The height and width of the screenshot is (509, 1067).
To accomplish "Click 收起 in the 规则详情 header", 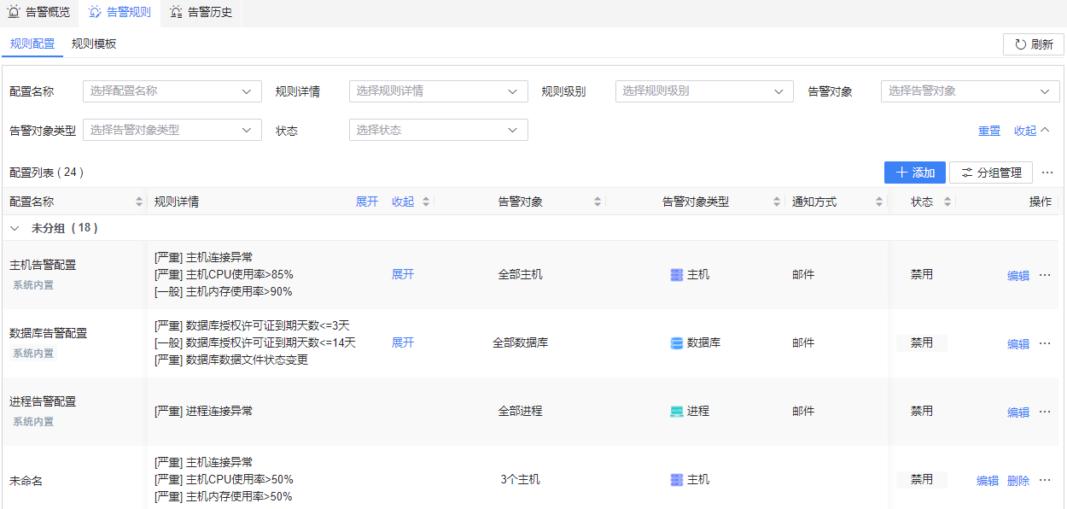I will tap(403, 202).
